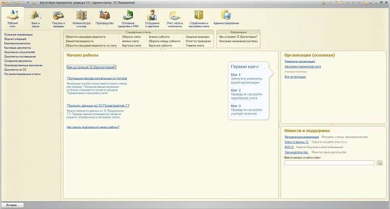Open the Рабочий стол section icon
The image size is (390, 209).
[12, 19]
